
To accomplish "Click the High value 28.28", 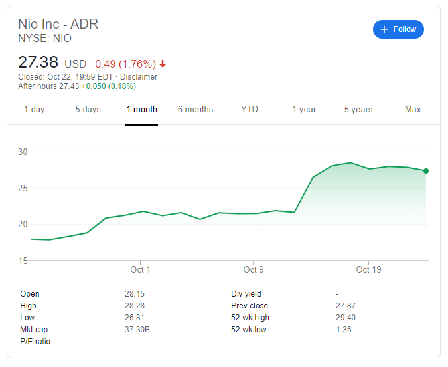I will click(135, 306).
